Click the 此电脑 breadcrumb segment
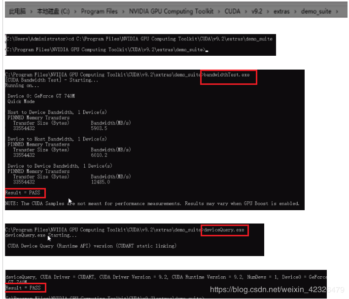 tap(17, 11)
